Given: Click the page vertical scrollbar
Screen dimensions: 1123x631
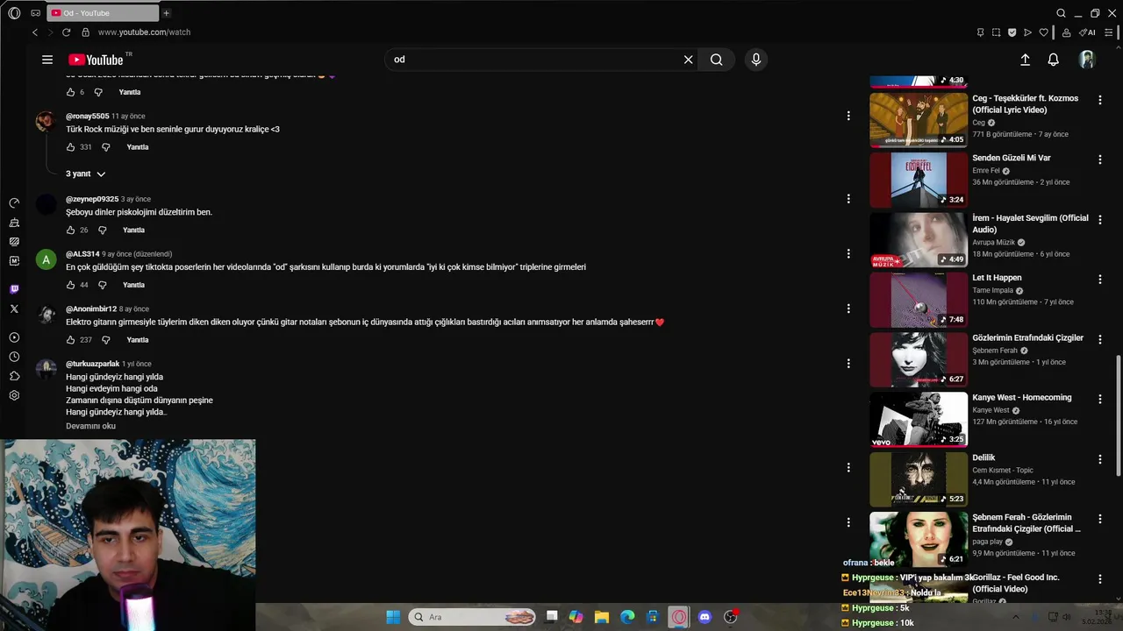Looking at the screenshot, I should (1118, 416).
